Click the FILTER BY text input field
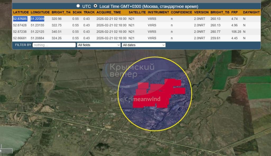This screenshot has width=271, height=156. click(54, 45)
